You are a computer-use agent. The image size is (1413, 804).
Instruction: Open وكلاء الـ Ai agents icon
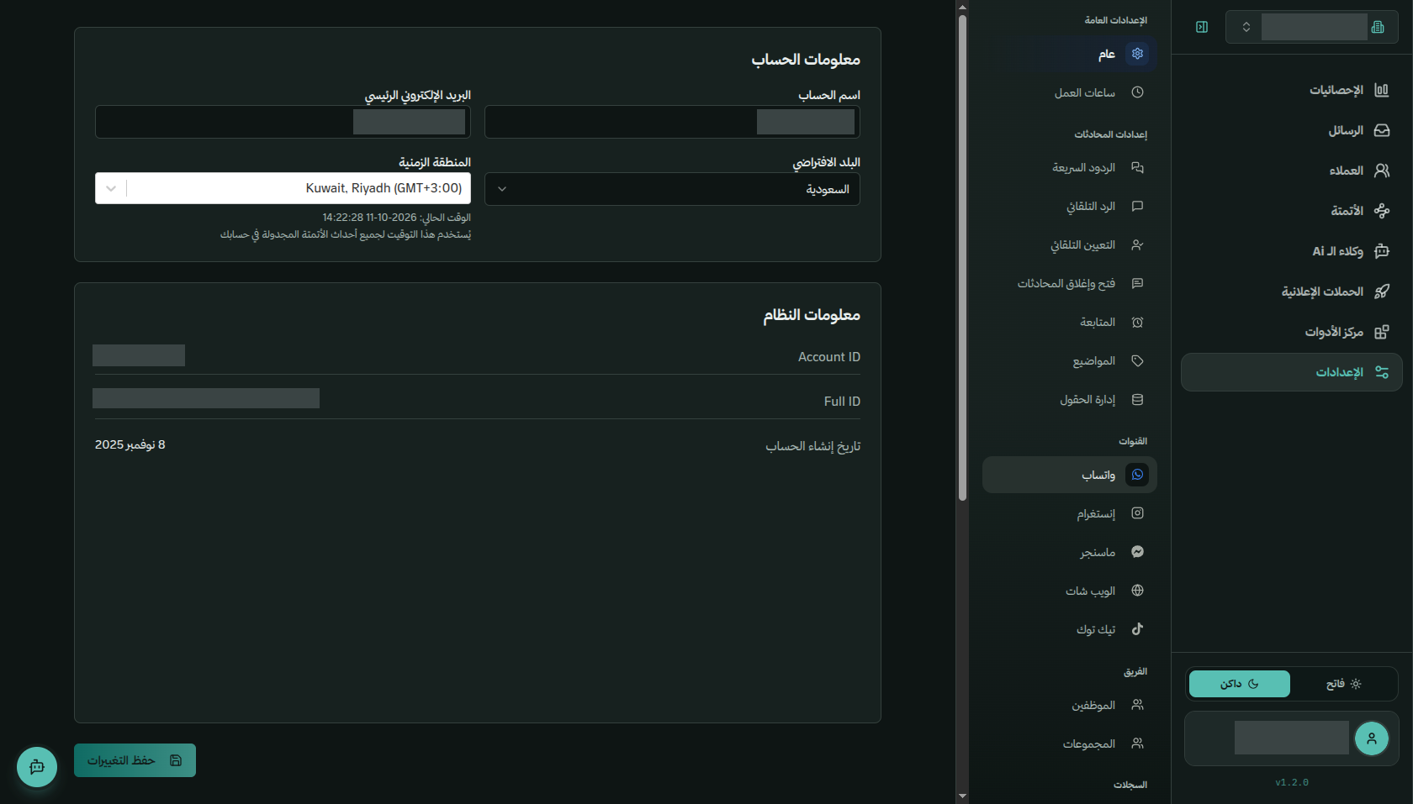(x=1381, y=251)
